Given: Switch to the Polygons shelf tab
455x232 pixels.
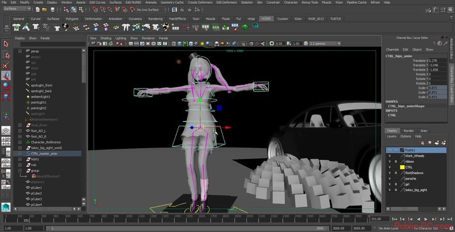Looking at the screenshot, I should 72,19.
